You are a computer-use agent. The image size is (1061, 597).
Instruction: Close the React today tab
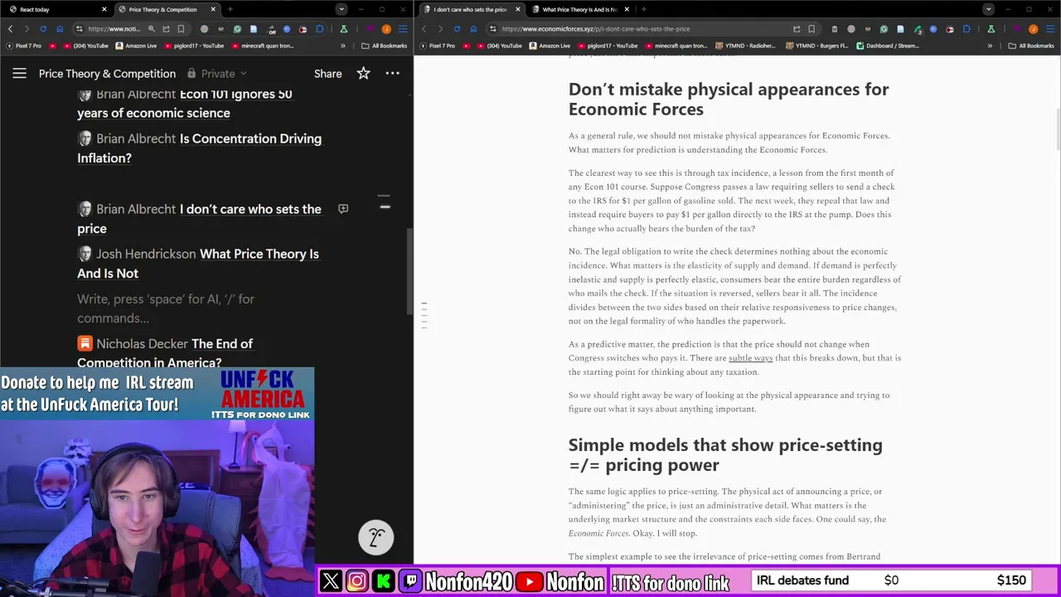pos(104,9)
